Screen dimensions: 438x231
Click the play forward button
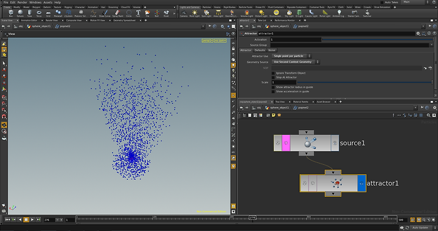(32, 220)
